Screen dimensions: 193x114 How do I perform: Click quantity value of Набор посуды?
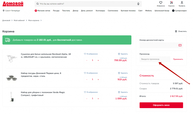92,79
